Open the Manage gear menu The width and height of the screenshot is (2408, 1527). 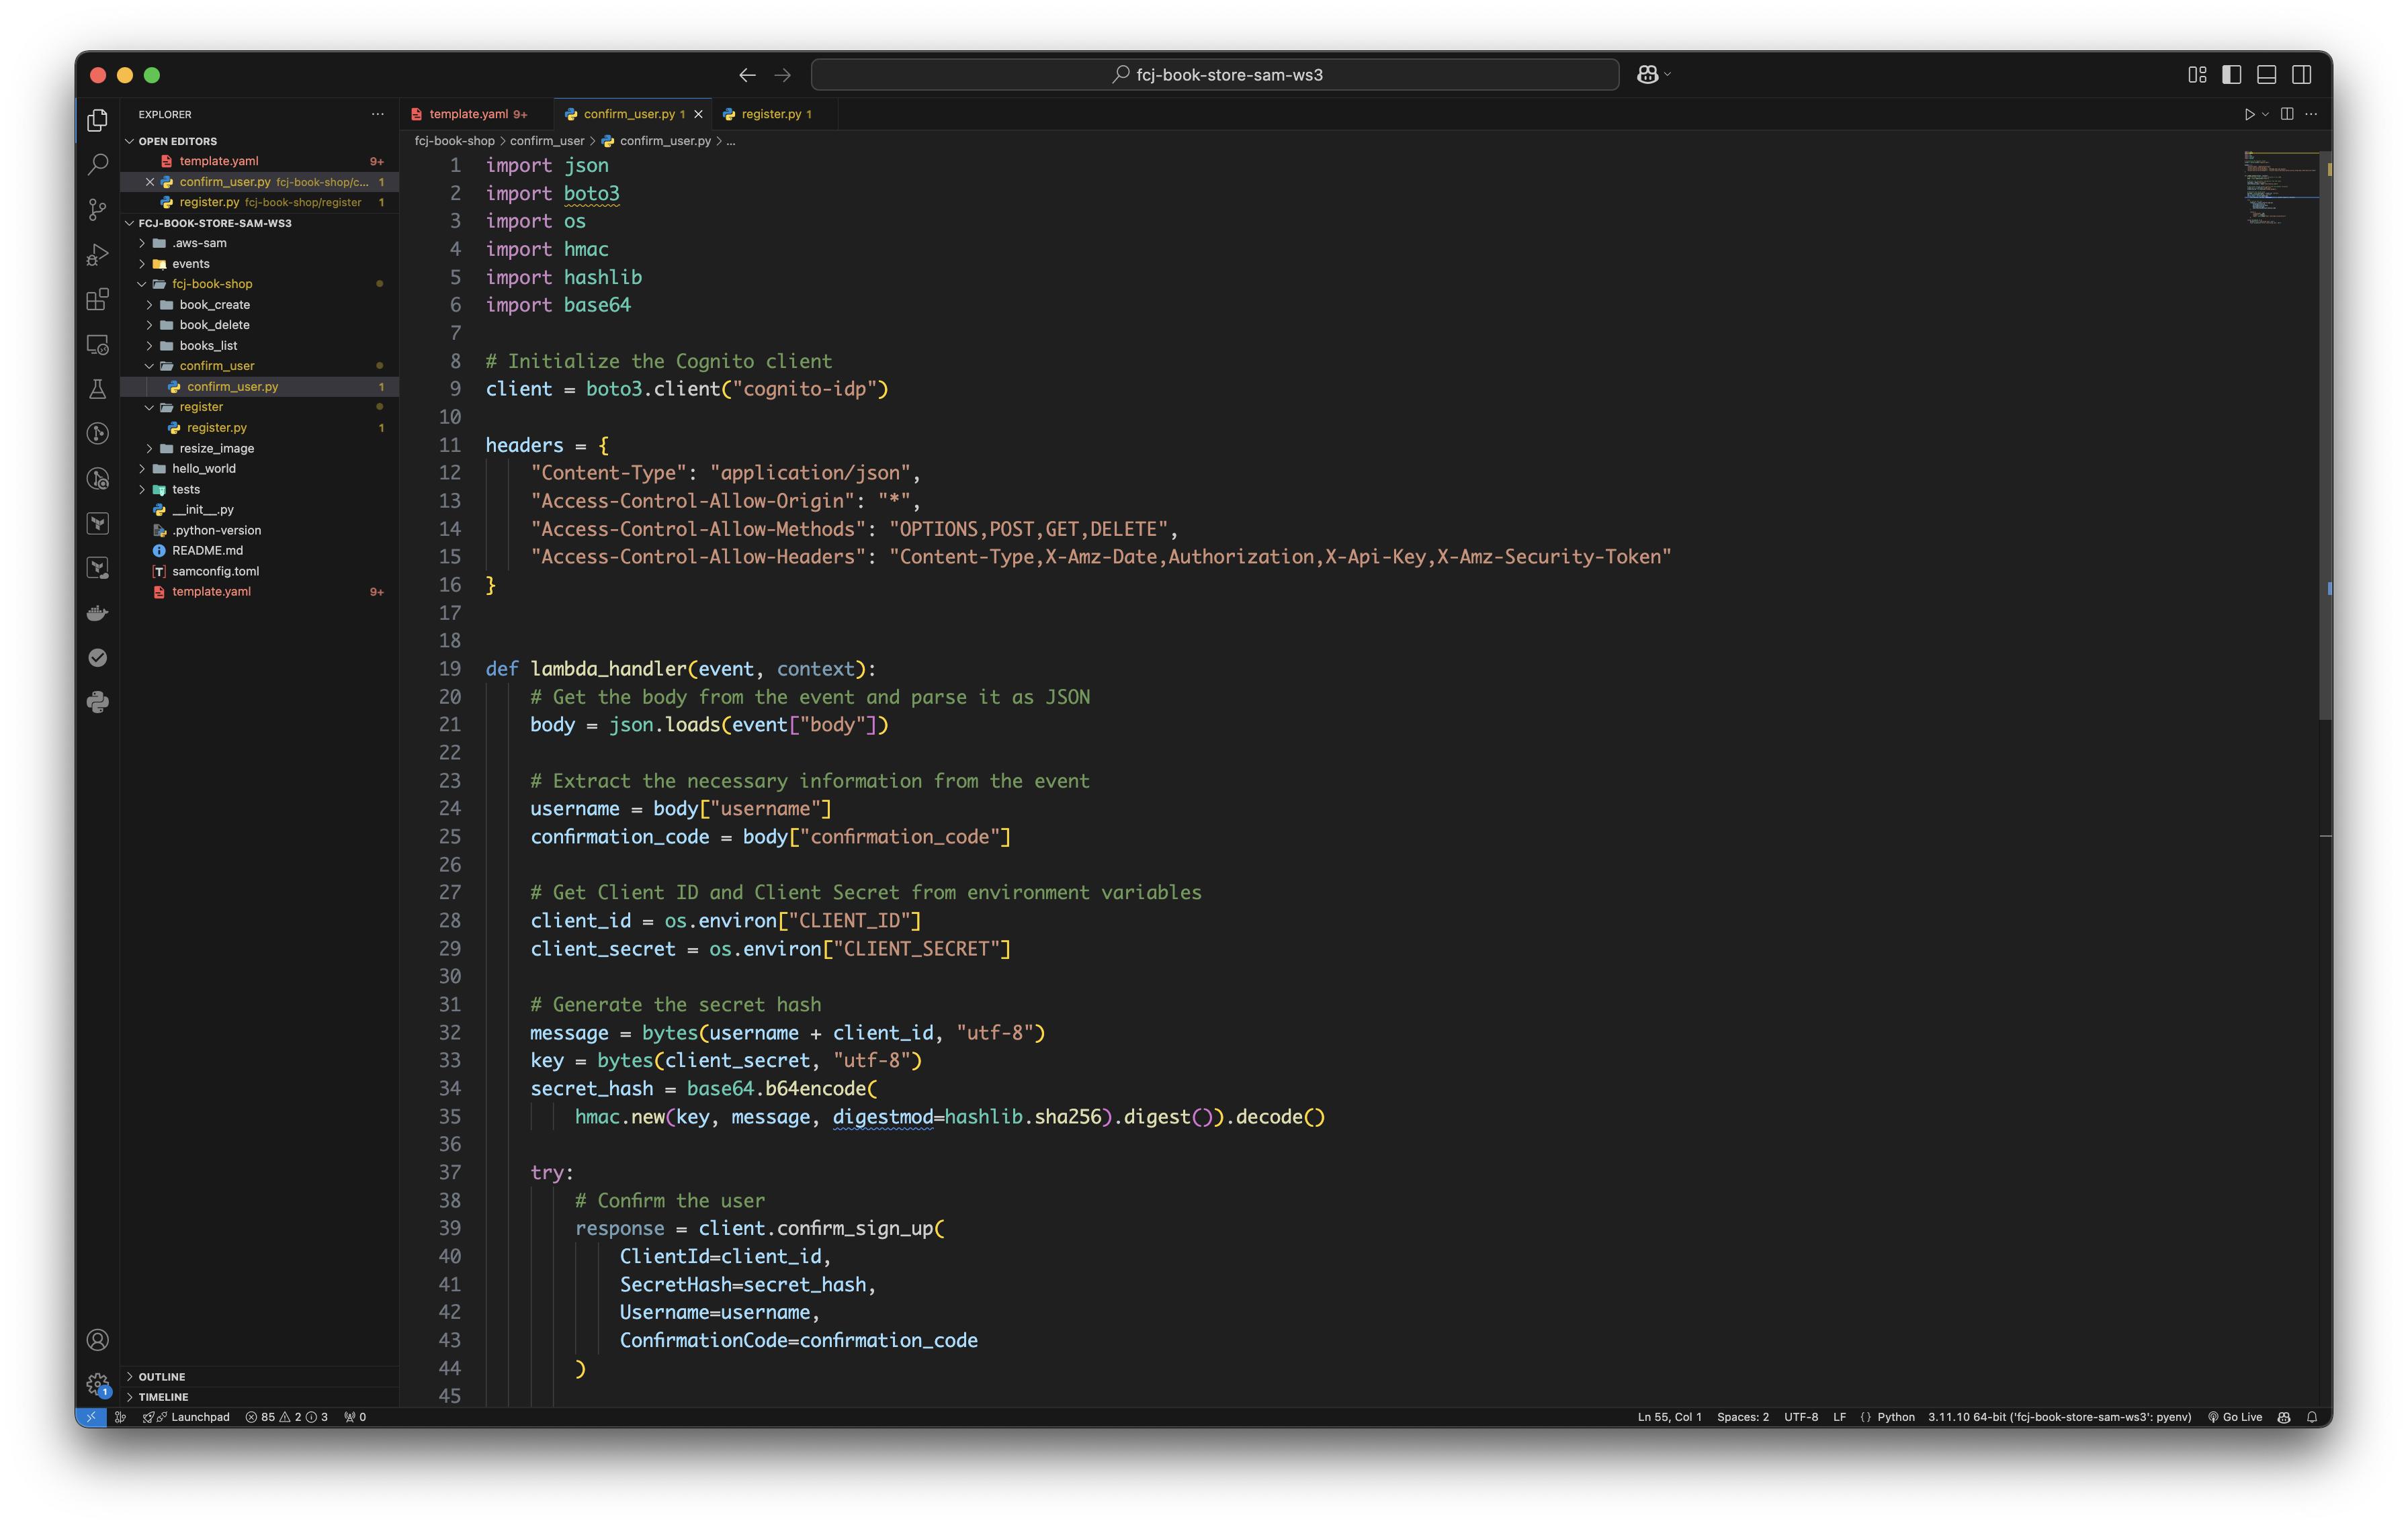[x=97, y=1384]
